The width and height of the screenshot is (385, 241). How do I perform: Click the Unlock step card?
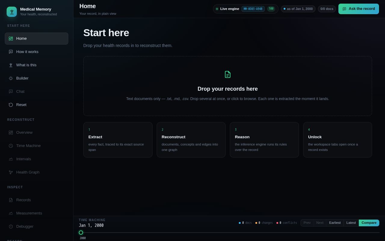point(337,140)
